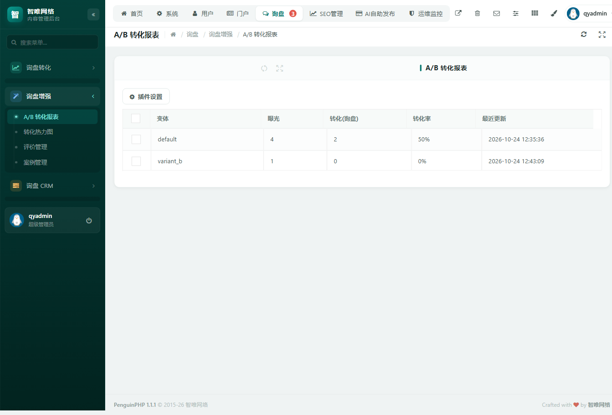Open the envelope messages icon
Screen dimensions: 612x415
496,13
